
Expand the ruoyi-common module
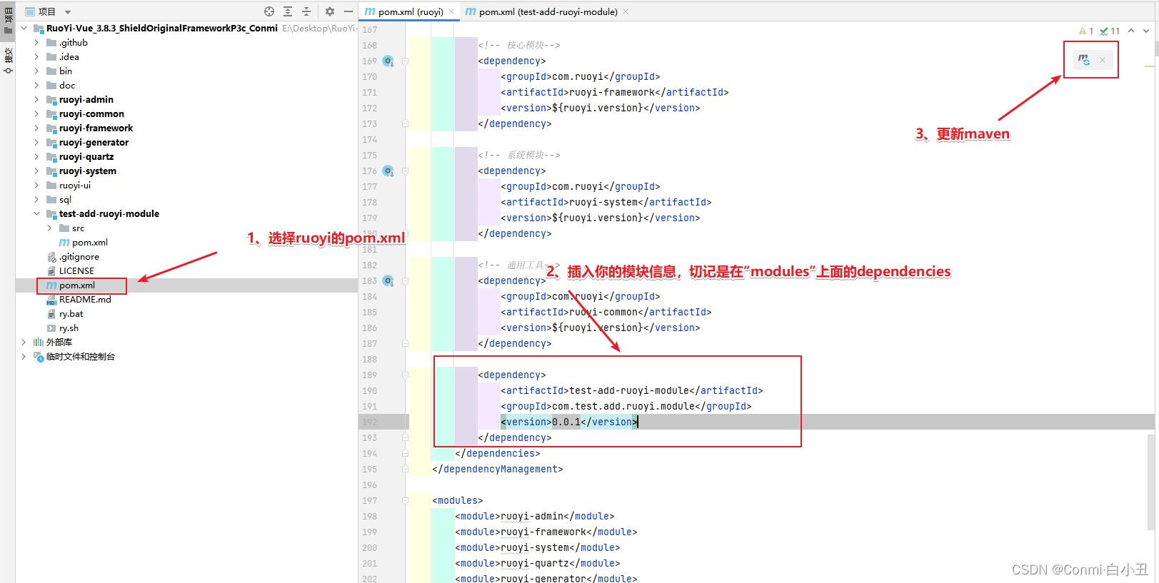pos(36,114)
